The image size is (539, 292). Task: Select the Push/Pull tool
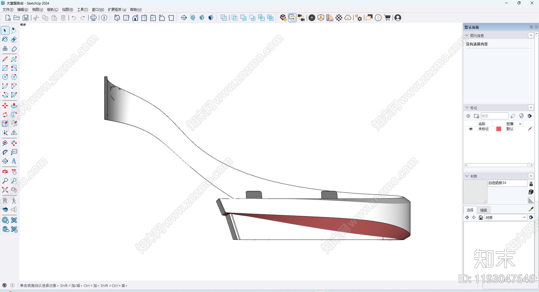(14, 106)
